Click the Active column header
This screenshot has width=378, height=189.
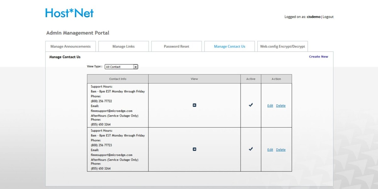251,79
